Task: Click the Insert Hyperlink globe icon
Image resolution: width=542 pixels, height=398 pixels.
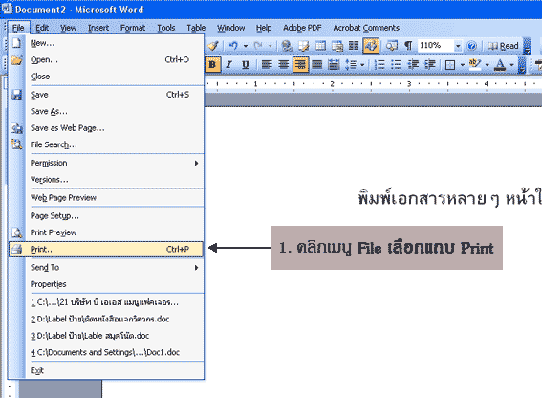Action: 287,45
